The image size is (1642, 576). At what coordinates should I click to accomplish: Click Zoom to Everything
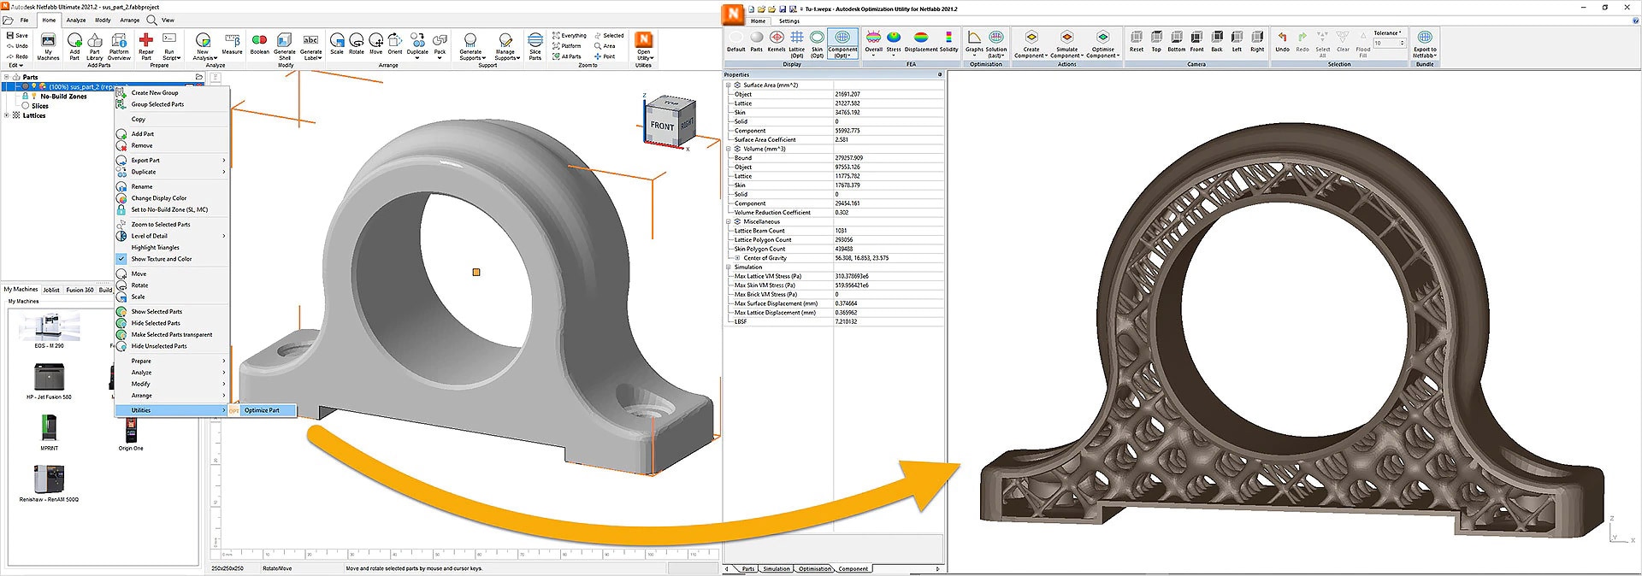pos(569,36)
